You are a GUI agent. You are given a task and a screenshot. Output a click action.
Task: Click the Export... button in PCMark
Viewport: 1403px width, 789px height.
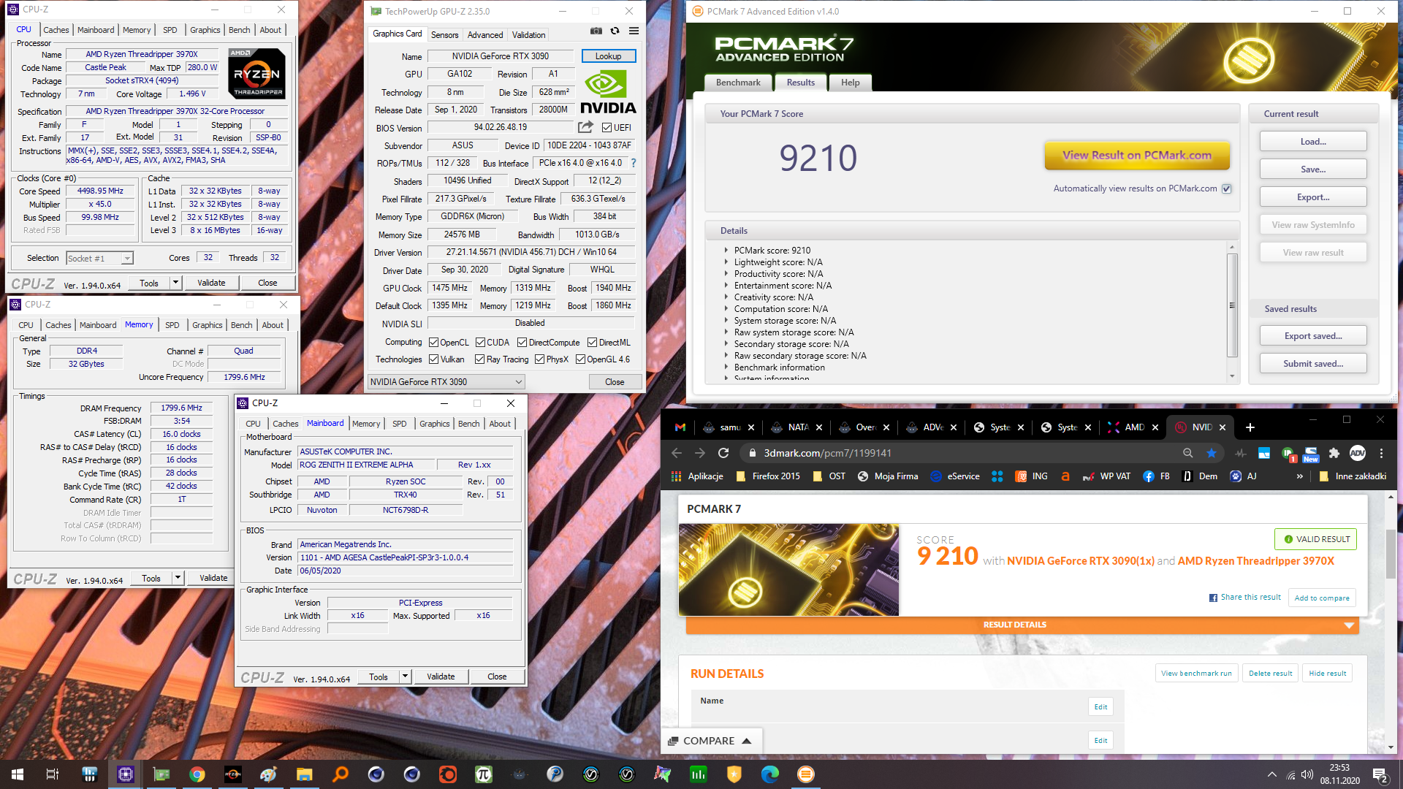(1313, 197)
